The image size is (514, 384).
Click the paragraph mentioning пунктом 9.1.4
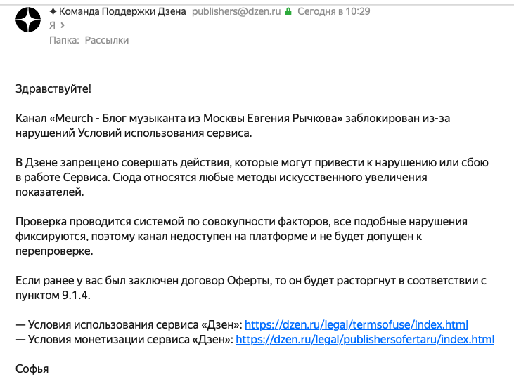pos(251,288)
